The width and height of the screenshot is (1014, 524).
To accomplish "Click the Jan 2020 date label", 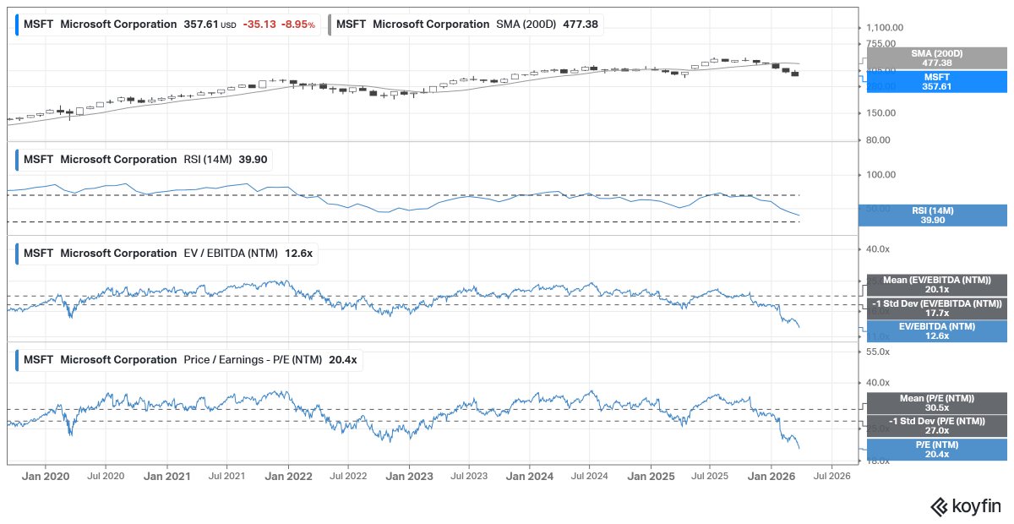I will (x=46, y=477).
